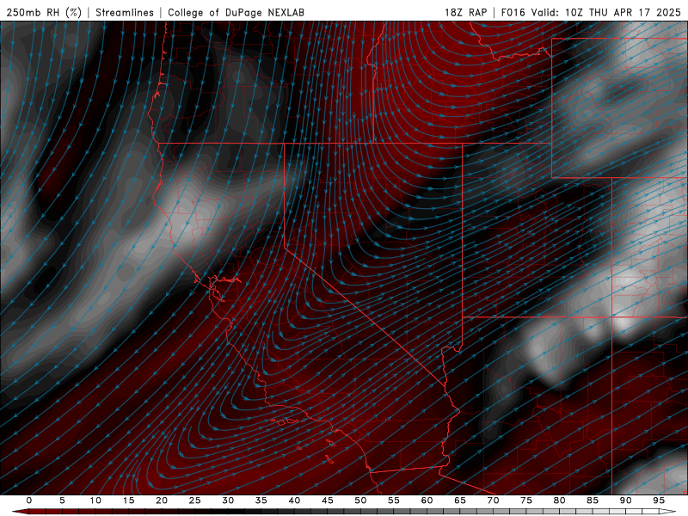Select the 75 value on the color scale
The height and width of the screenshot is (516, 688).
pos(526,501)
